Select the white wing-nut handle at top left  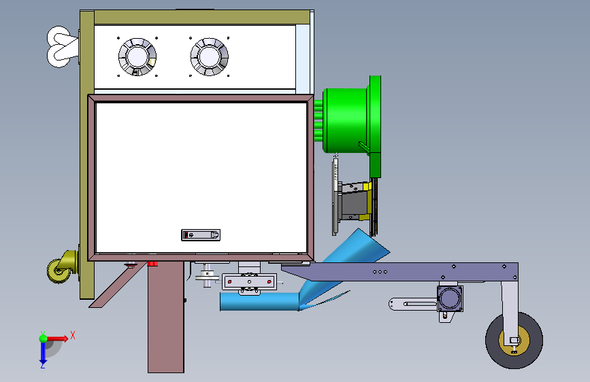click(62, 47)
